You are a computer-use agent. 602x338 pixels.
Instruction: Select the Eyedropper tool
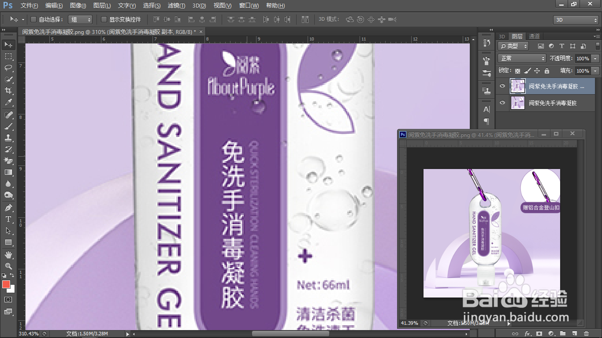point(8,102)
